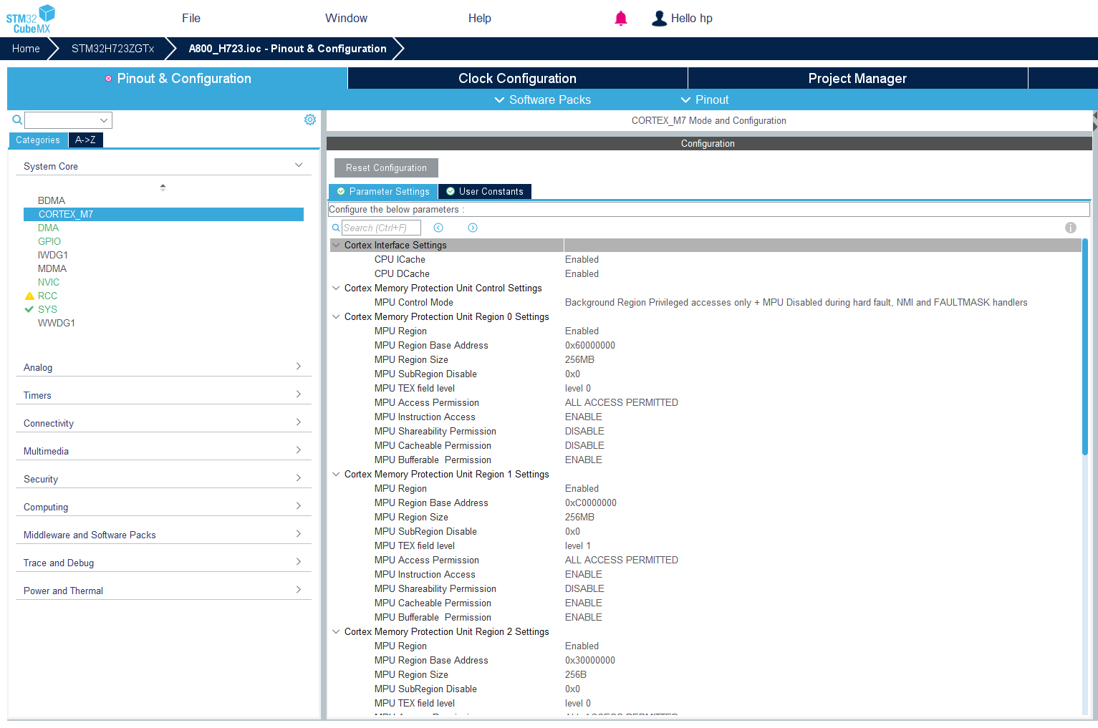
Task: Go to next parameter search result
Action: click(x=473, y=228)
